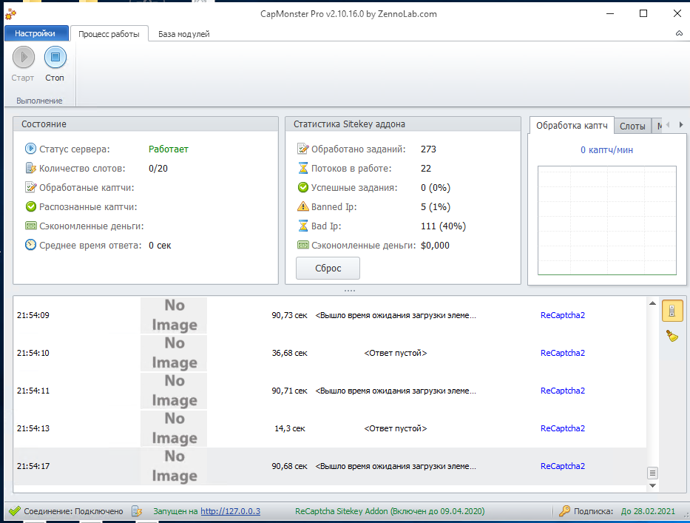This screenshot has height=523, width=690.
Task: Click log scrollbar up arrow
Action: click(x=652, y=303)
